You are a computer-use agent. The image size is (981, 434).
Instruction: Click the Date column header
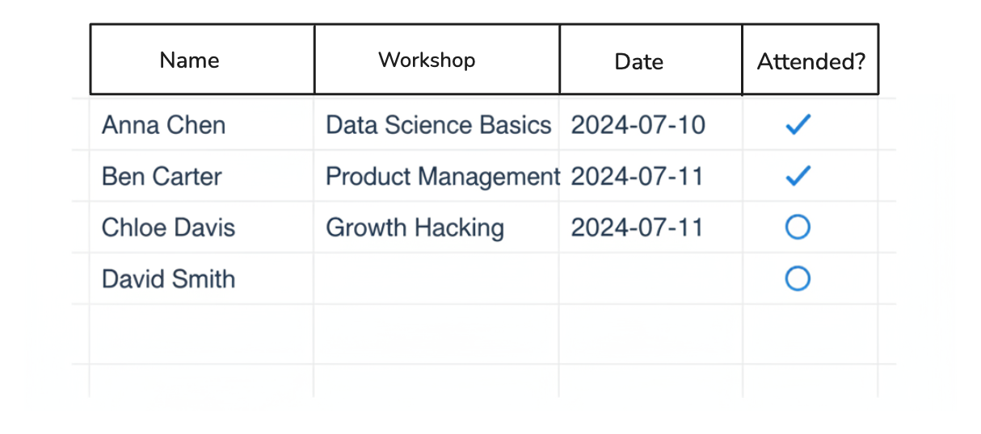click(638, 61)
